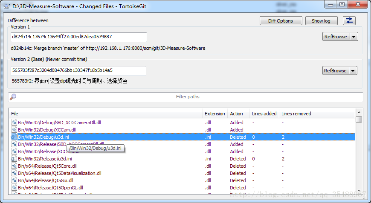Viewport: 371px width, 203px height.
Task: Click Version 1 merge commit description
Action: (108, 48)
